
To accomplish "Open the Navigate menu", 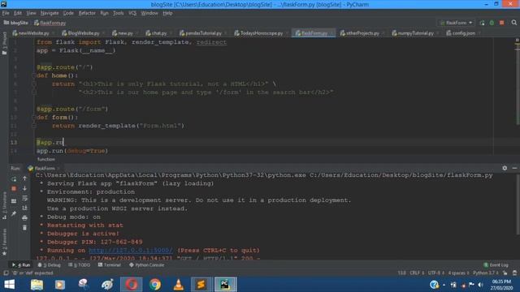I will pyautogui.click(x=50, y=13).
